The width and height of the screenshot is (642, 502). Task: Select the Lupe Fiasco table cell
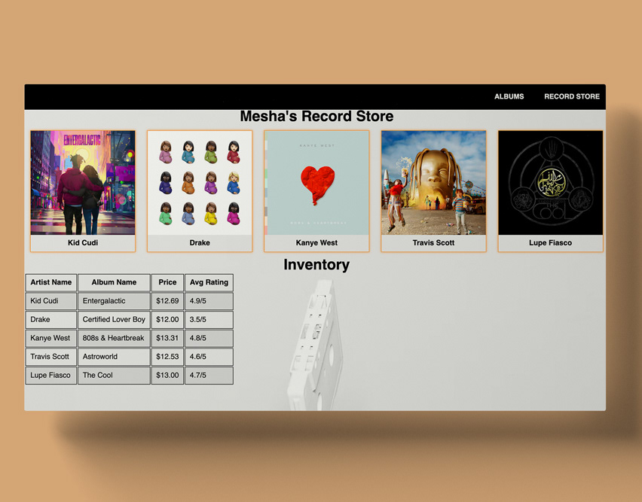click(50, 376)
